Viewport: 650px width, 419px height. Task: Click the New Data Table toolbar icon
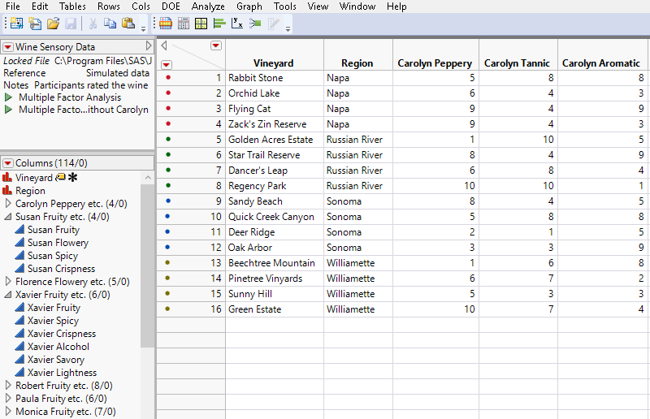(x=16, y=24)
